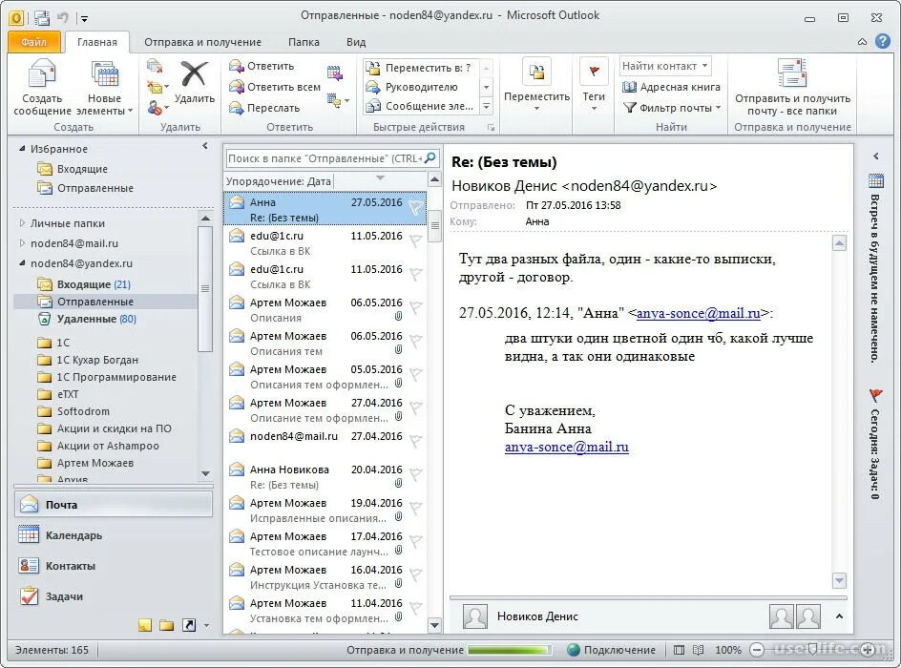The height and width of the screenshot is (668, 901).
Task: Click the red flag tasks icon in To-Do bar
Action: click(876, 395)
